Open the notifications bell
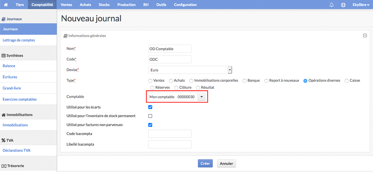 tap(332, 5)
